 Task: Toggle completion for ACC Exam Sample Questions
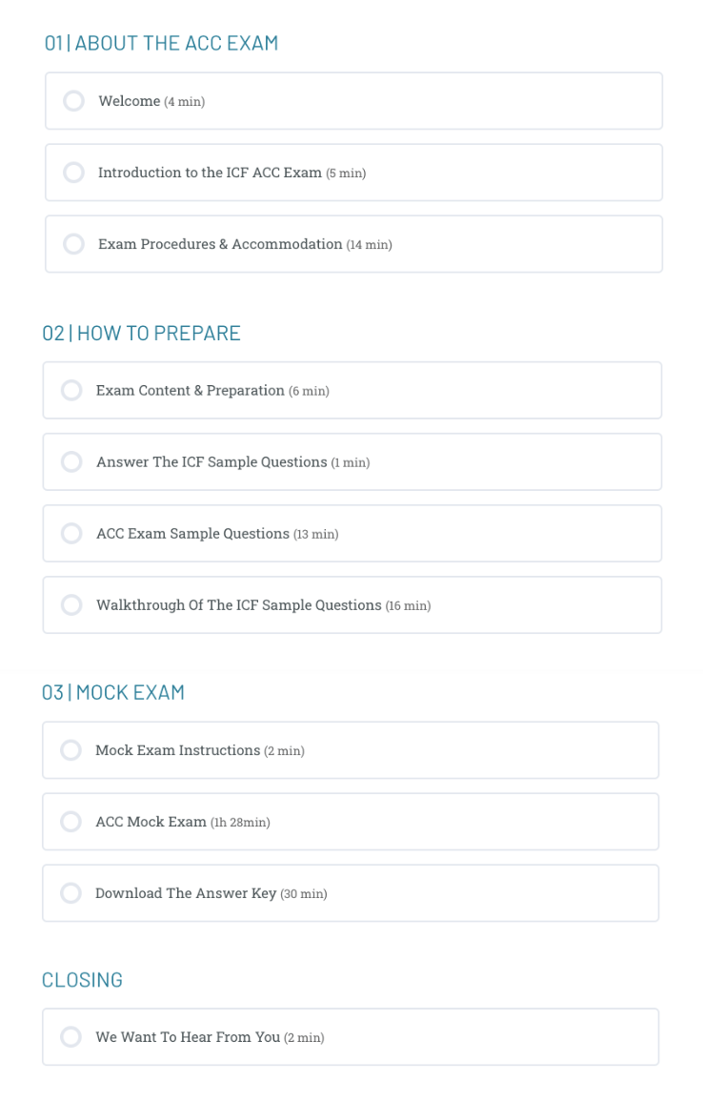click(x=71, y=533)
